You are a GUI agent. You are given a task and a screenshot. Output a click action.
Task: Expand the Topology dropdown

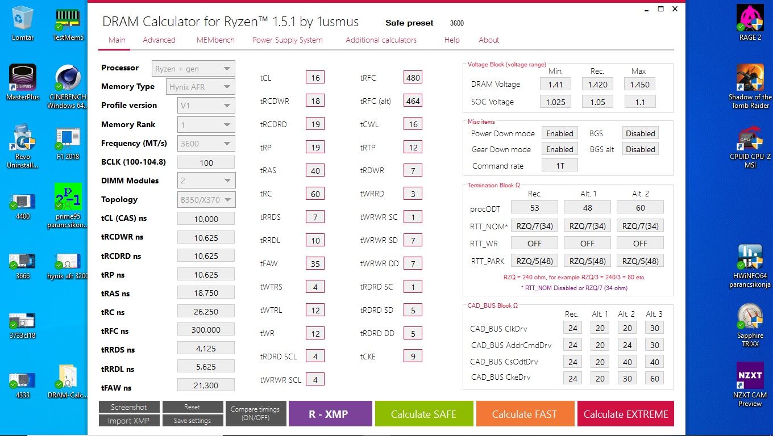pos(206,200)
